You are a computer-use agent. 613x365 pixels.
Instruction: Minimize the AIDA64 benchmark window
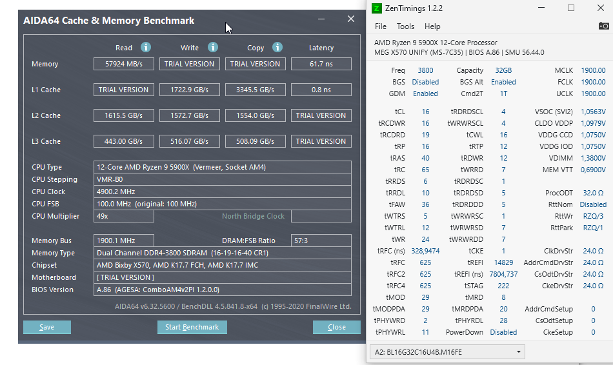321,19
